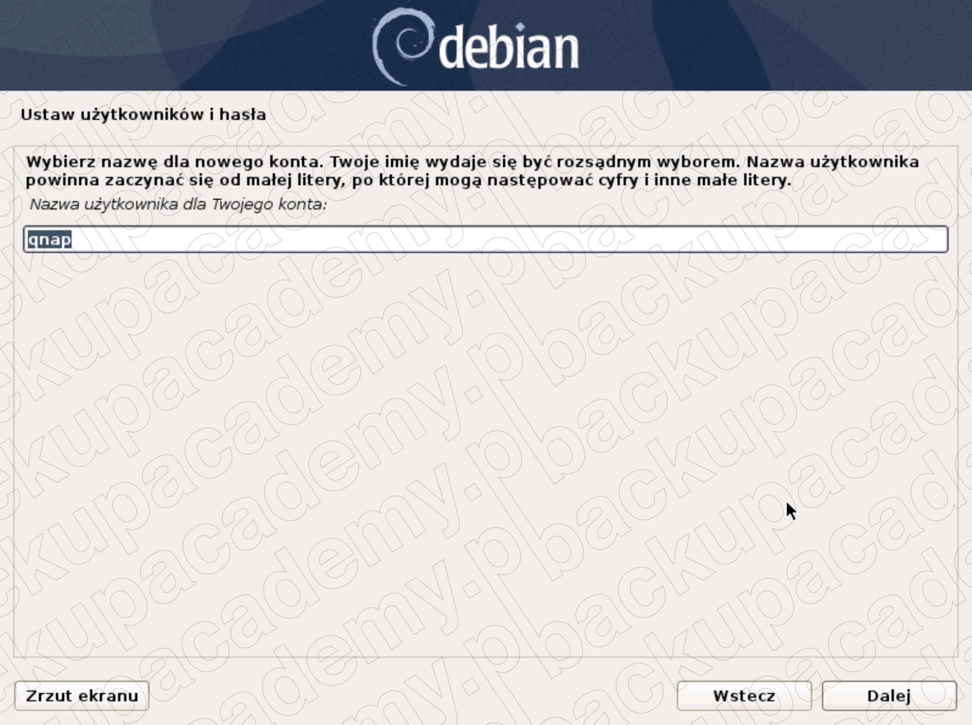
Task: Focus the username input field
Action: [x=486, y=239]
